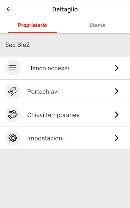Tap the gear icon beside Impostazioni
Viewport: 130px width, 208px height.
[x=13, y=138]
